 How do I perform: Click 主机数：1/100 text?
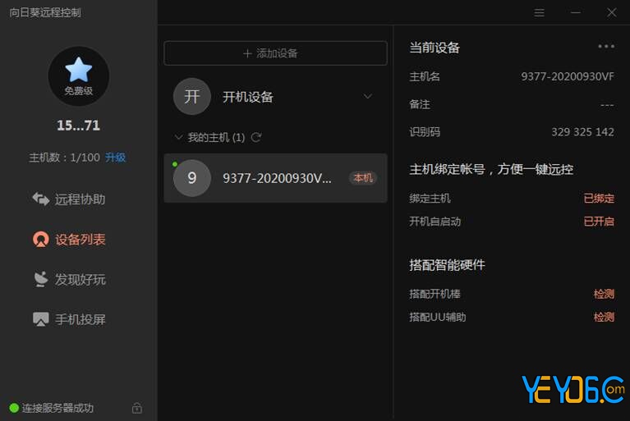[64, 158]
